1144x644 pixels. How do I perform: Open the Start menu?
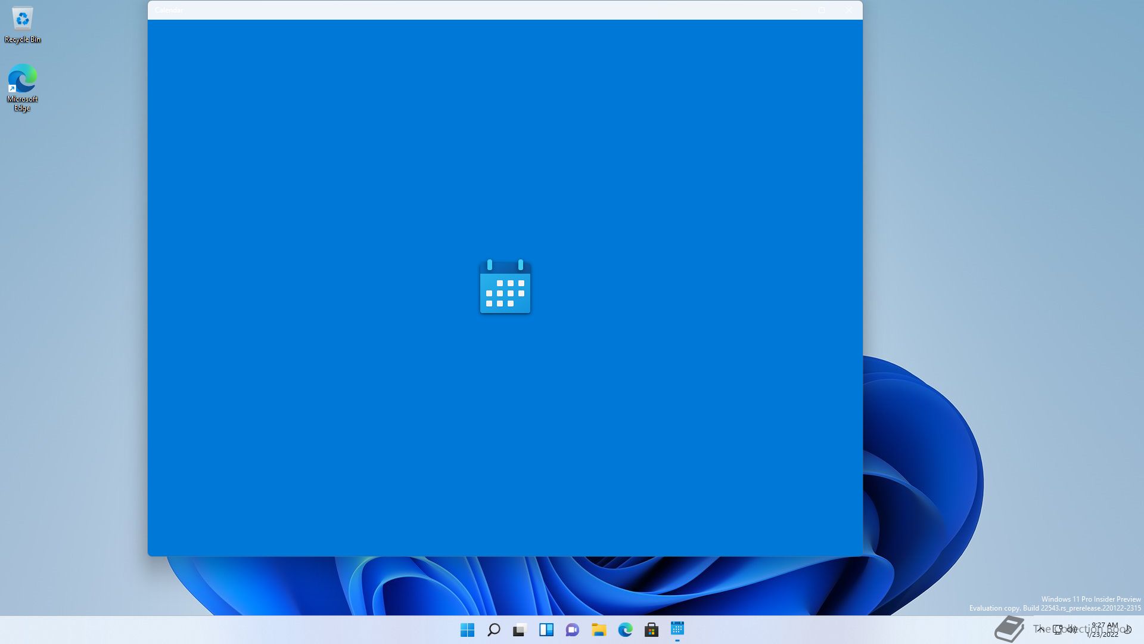(x=467, y=630)
